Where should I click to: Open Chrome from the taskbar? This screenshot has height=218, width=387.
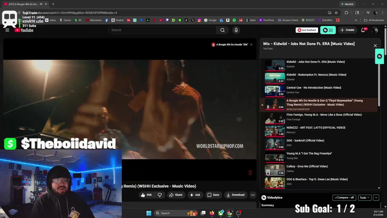point(229,213)
